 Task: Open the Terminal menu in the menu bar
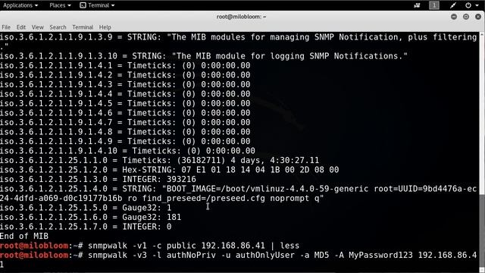tap(83, 27)
